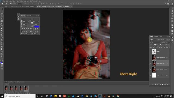Select the Rectangle shape tool
This screenshot has height=98, width=174.
click(x=2, y=52)
